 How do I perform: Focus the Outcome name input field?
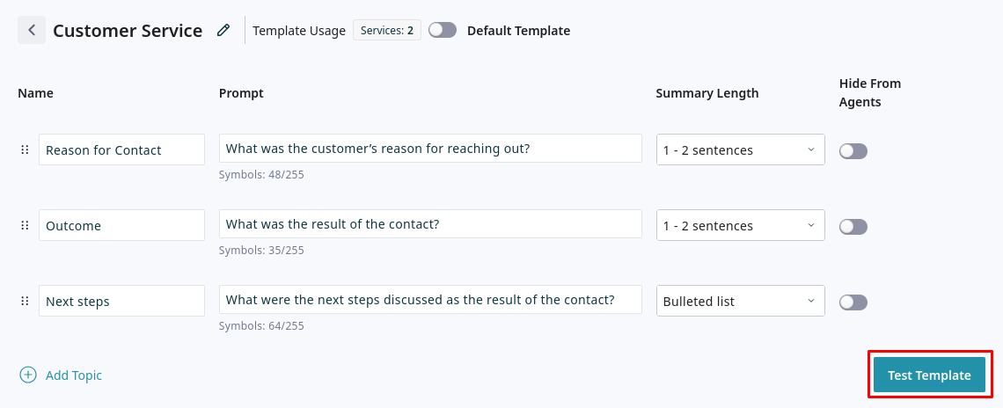pyautogui.click(x=121, y=226)
